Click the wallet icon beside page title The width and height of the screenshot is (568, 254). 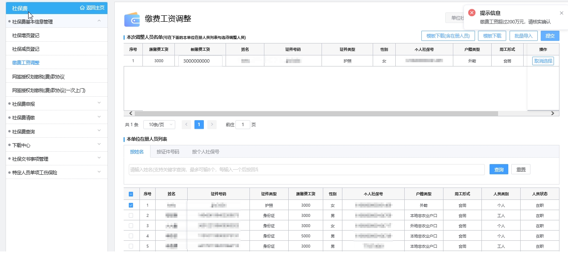tap(132, 20)
